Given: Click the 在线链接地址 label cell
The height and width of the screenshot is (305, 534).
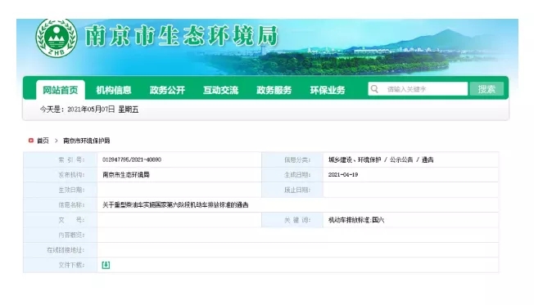Looking at the screenshot, I should coord(61,250).
